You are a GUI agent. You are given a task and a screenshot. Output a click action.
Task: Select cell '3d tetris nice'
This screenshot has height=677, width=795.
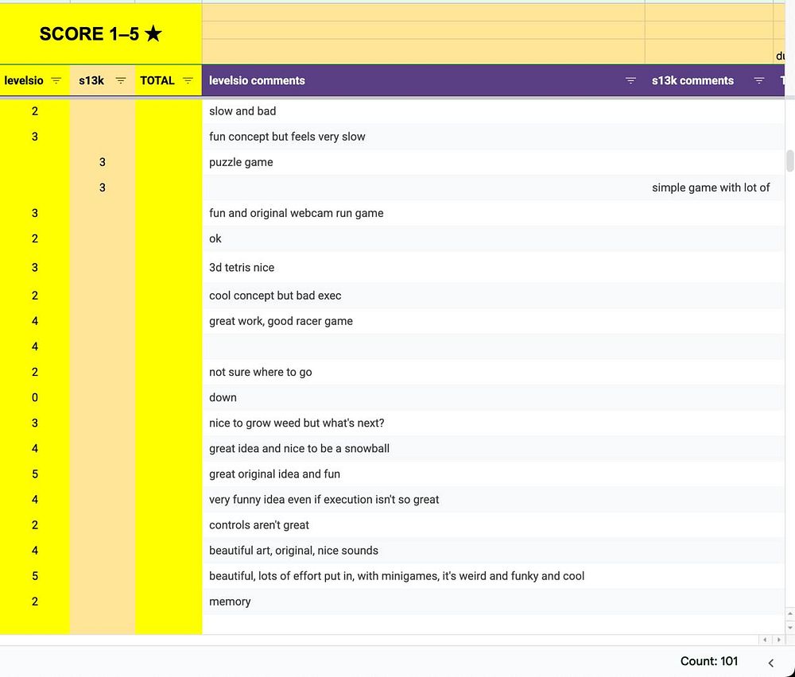tap(424, 267)
